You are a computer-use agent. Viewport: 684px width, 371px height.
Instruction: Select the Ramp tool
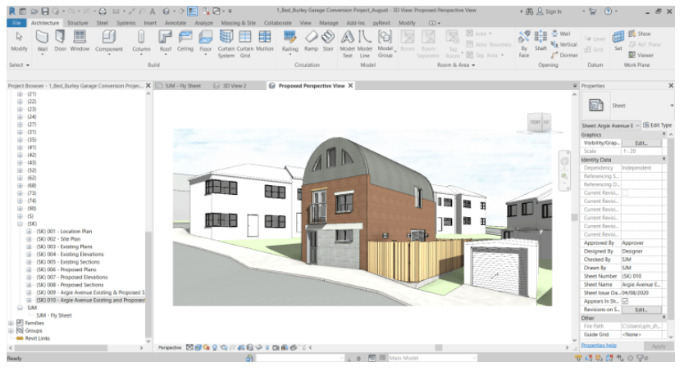[311, 42]
